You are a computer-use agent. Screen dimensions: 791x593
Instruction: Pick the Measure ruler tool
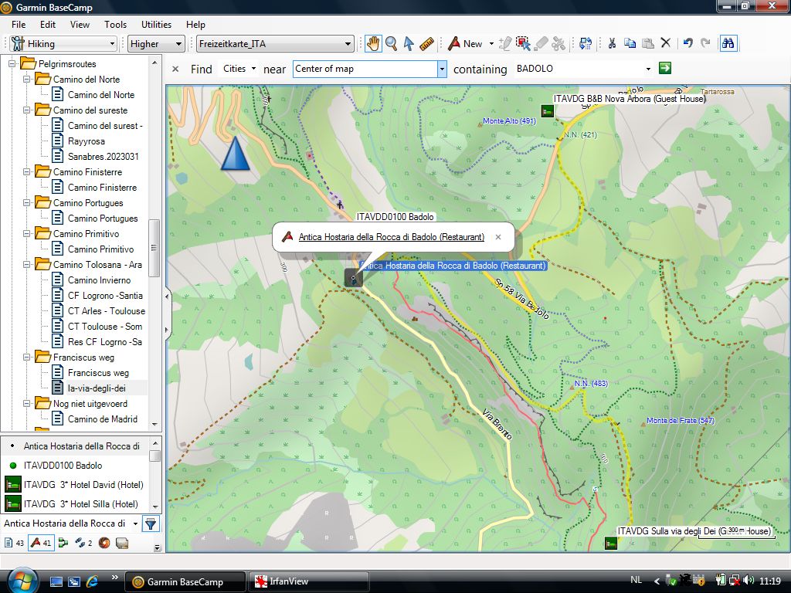point(426,44)
